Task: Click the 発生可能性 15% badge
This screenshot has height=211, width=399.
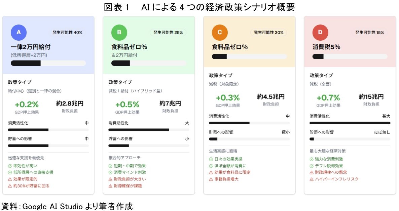Action: pyautogui.click(x=369, y=33)
